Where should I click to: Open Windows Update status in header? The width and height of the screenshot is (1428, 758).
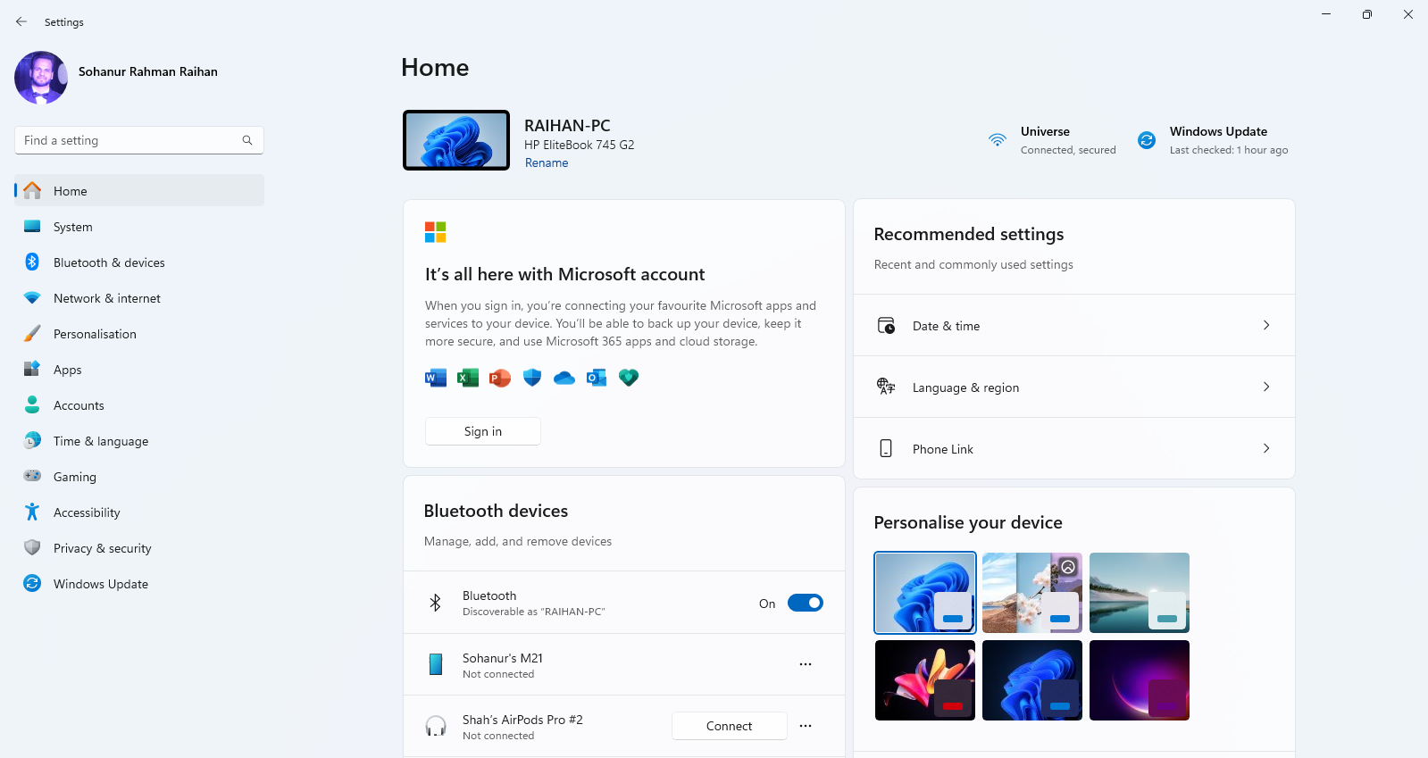[x=1213, y=140]
